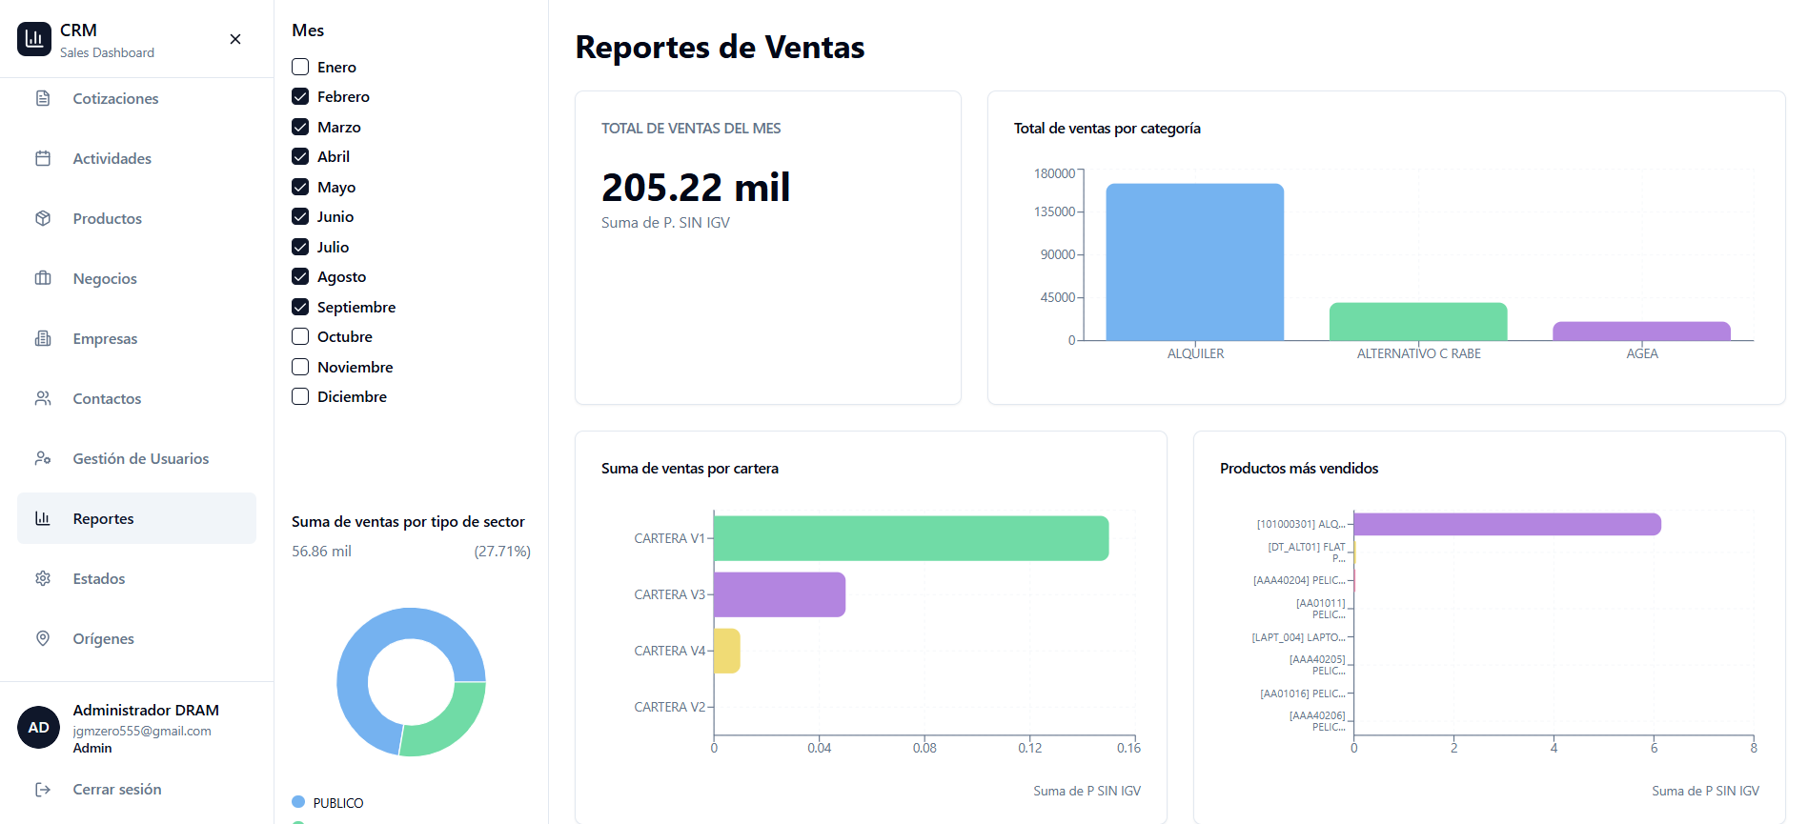Click the Productos box icon

43,218
